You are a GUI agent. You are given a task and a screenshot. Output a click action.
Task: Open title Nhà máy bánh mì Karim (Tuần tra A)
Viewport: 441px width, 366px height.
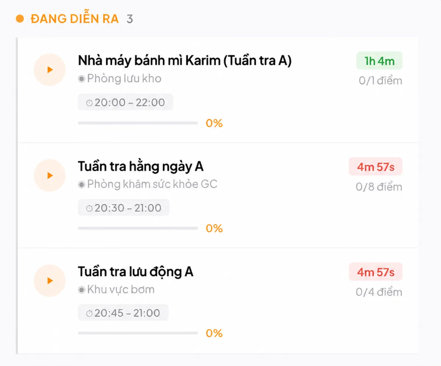pyautogui.click(x=185, y=61)
